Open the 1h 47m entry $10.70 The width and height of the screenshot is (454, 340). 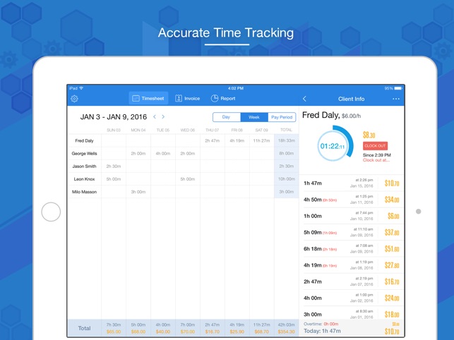pos(351,183)
